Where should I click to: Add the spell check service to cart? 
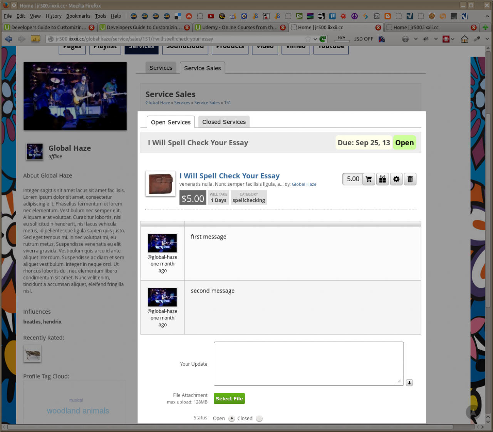369,179
